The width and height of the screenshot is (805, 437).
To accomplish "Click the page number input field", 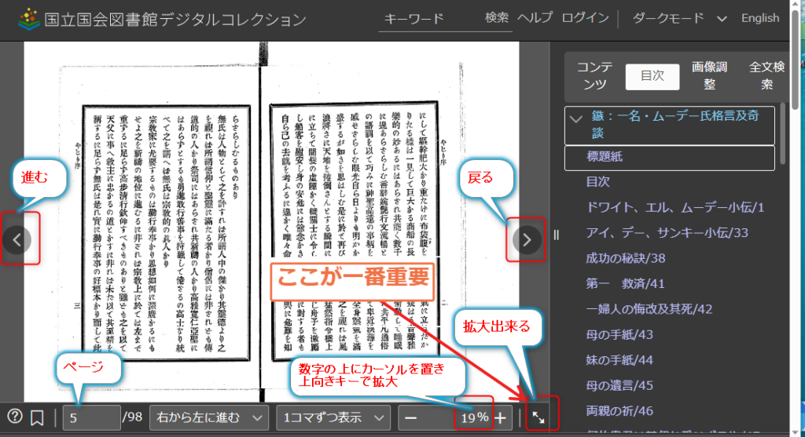I will click(91, 417).
